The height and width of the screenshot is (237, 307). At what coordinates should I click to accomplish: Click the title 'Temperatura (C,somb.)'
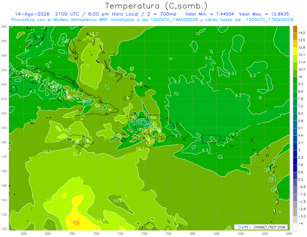tap(156, 6)
